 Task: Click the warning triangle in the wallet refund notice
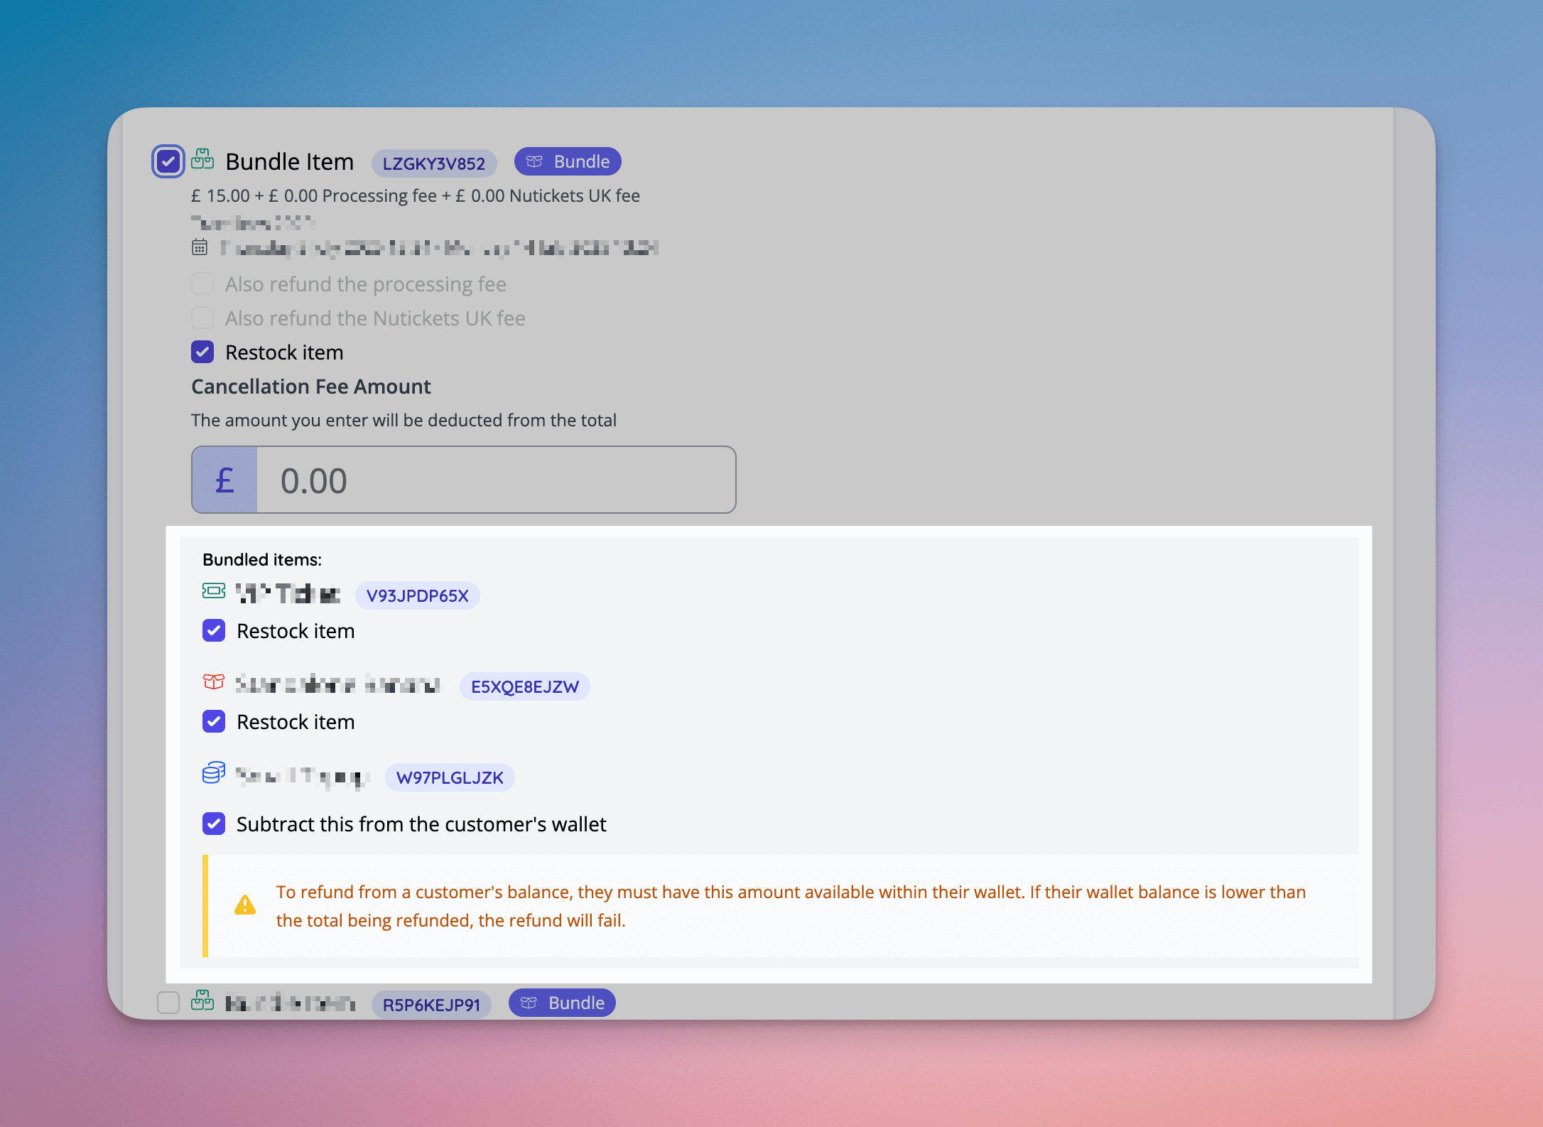click(245, 905)
